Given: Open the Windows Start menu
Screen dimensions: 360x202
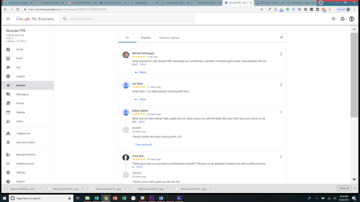Looking at the screenshot, I should tap(4, 198).
